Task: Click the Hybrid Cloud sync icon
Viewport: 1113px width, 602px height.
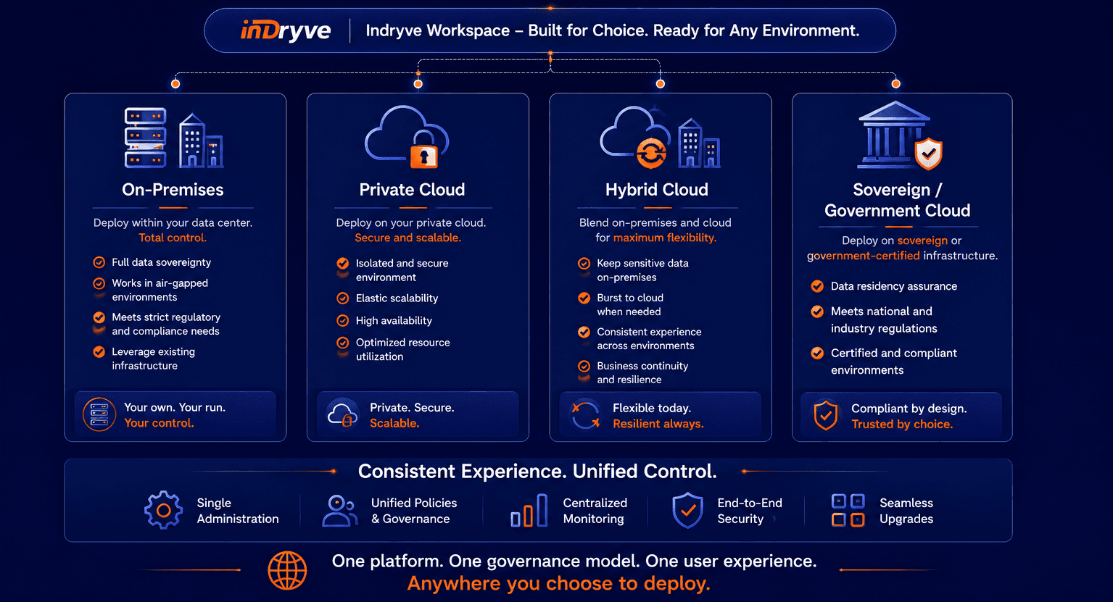Action: [x=651, y=153]
